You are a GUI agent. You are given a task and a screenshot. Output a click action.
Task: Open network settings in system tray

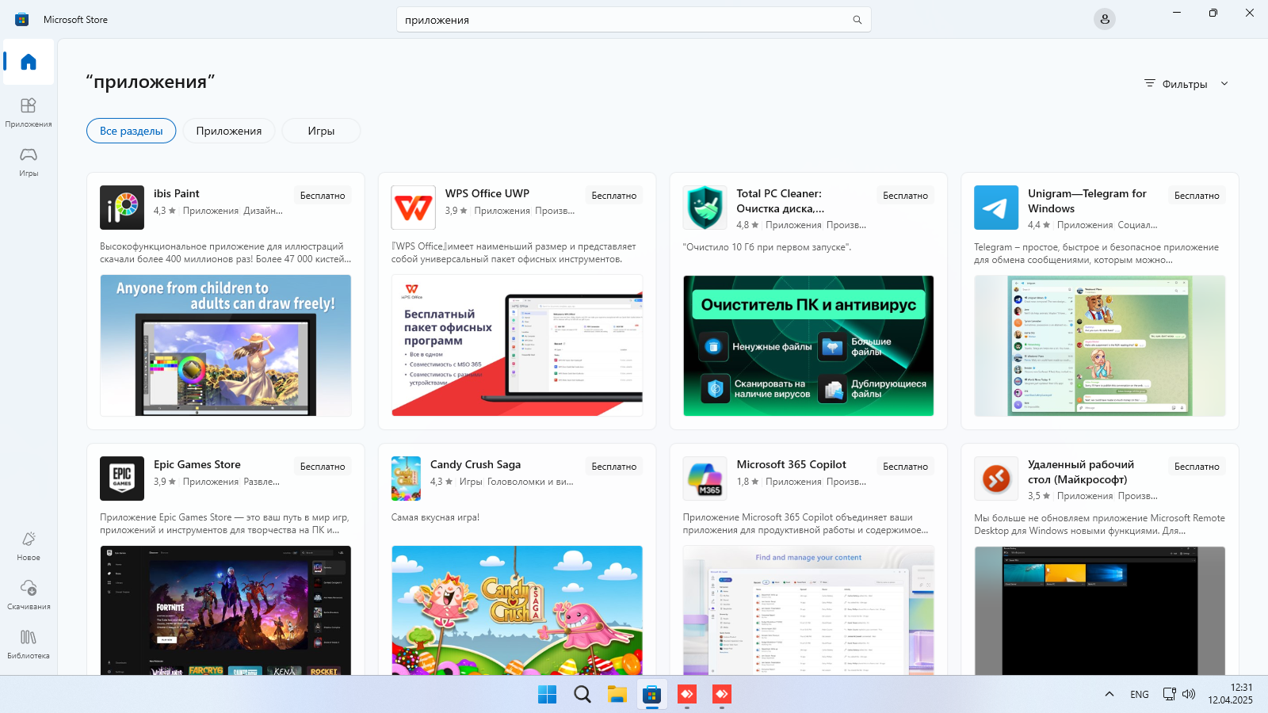(1169, 695)
